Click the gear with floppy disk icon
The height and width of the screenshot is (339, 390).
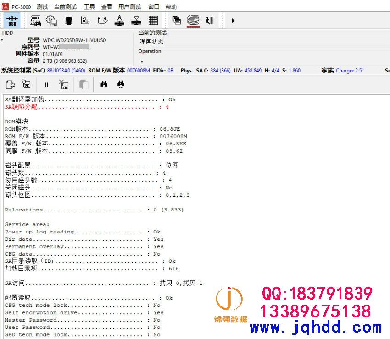point(52,21)
